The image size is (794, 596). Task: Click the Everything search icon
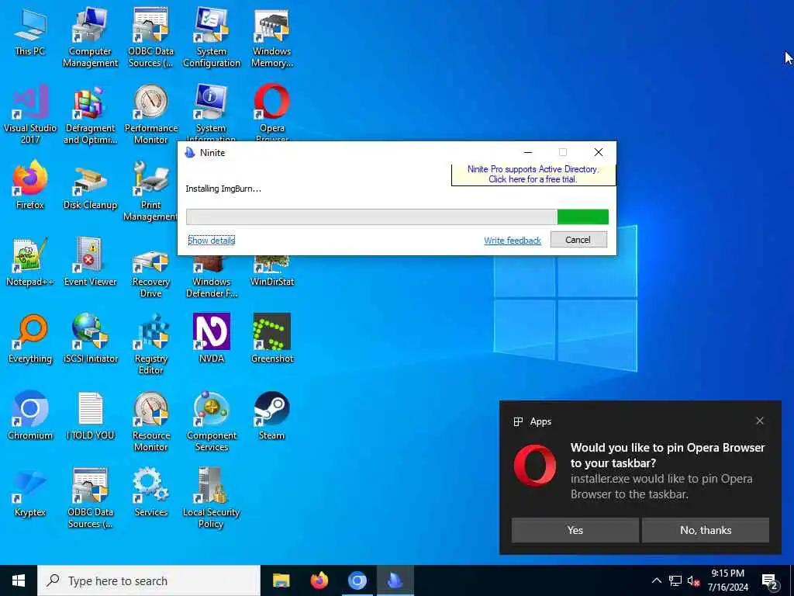[x=30, y=340]
